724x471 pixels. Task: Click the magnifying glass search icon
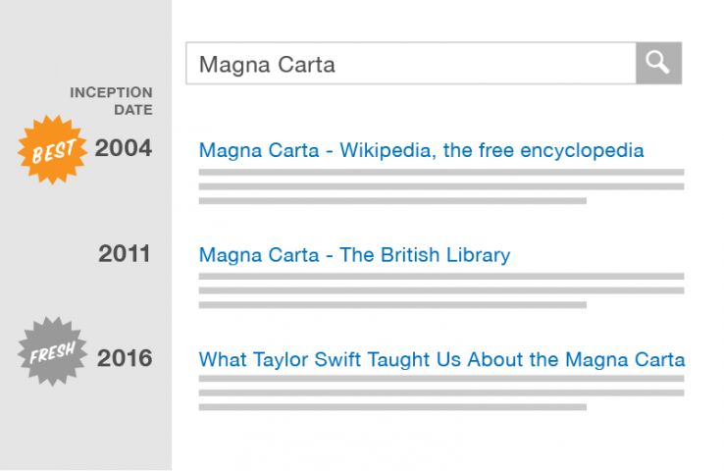(658, 64)
